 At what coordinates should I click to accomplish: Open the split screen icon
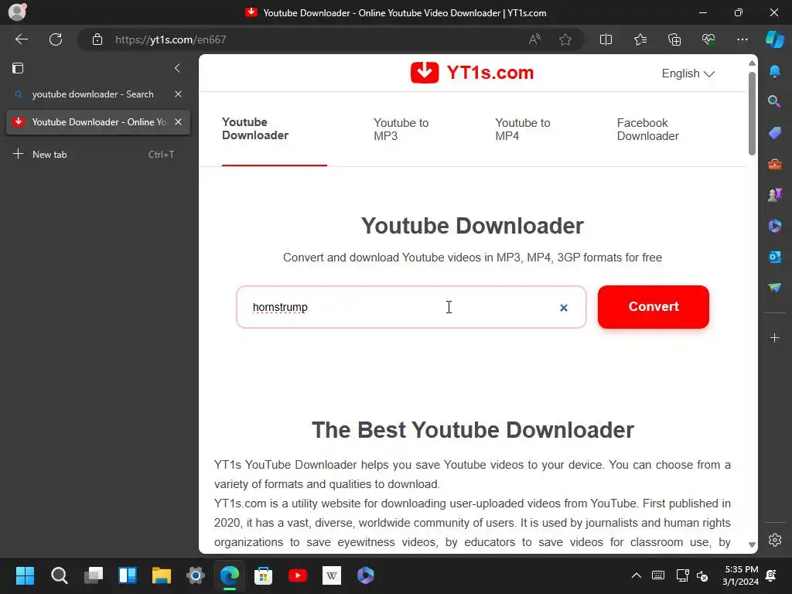(606, 39)
